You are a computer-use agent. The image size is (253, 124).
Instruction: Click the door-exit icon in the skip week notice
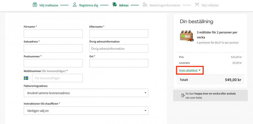(x=183, y=96)
